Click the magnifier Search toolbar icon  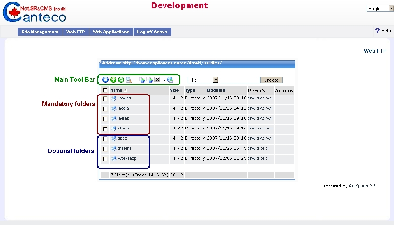tap(128, 80)
